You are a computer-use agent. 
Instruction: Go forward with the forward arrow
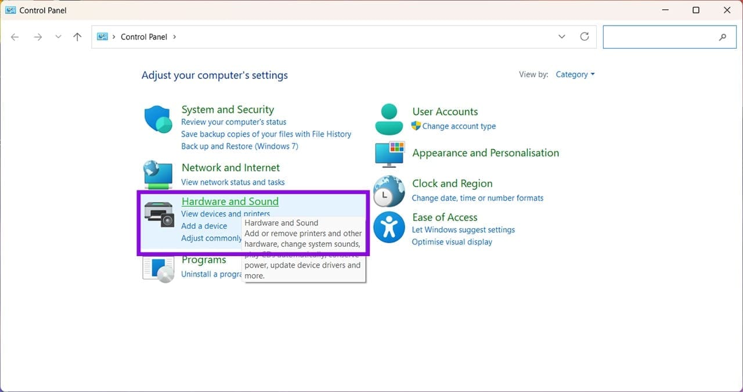pos(38,37)
